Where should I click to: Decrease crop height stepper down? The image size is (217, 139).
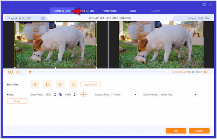75,96
